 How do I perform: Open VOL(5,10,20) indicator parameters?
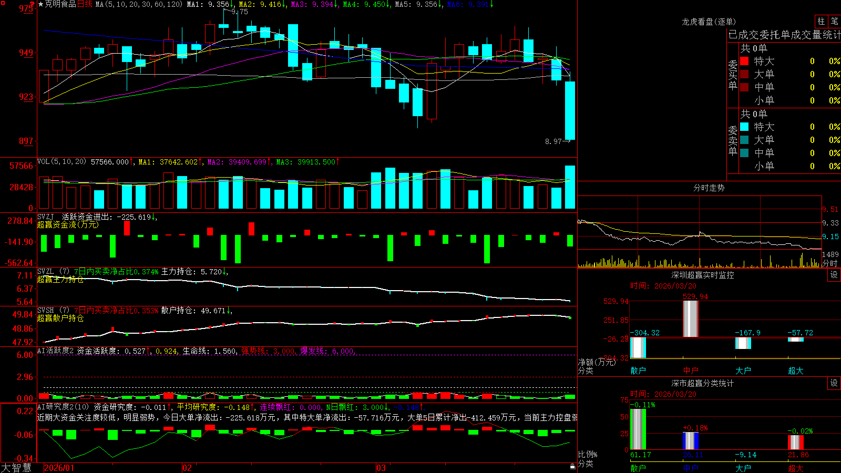click(x=61, y=162)
